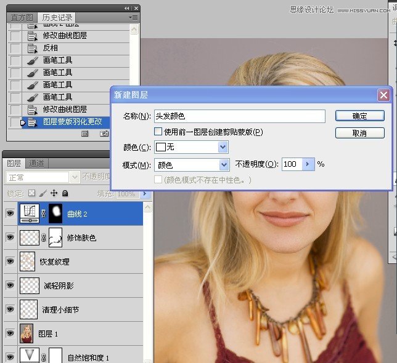Switch to the 通道 tab
Screen dimensions: 397x363
(37, 164)
